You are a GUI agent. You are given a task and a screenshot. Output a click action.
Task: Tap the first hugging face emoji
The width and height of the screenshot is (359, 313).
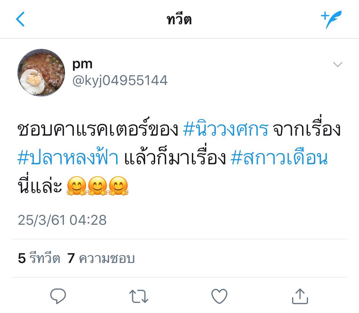click(x=77, y=186)
